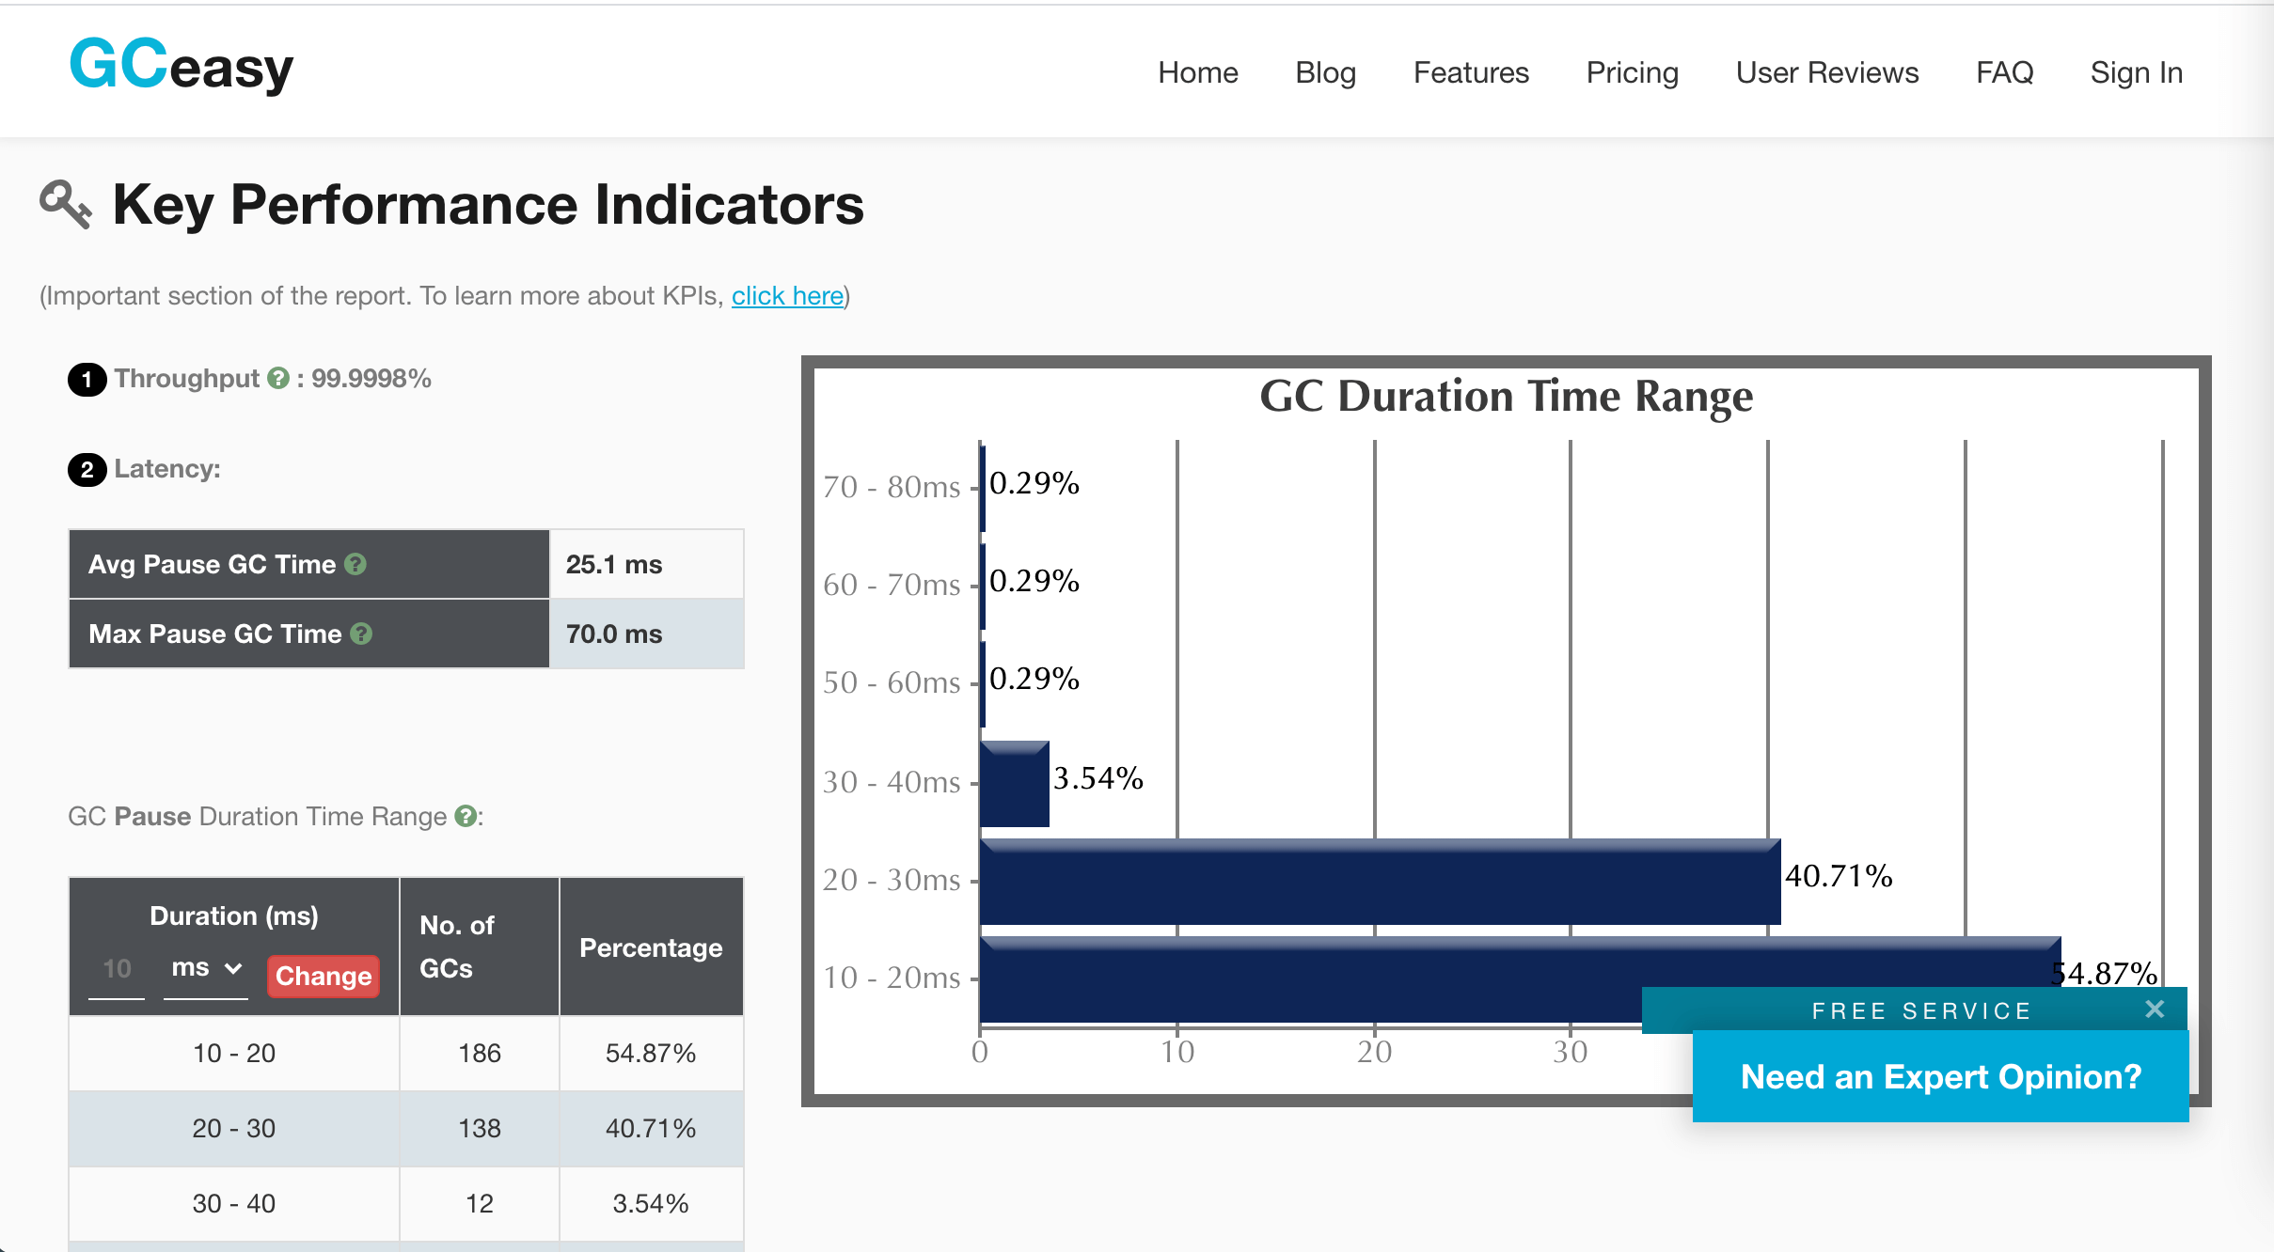Navigate to Pricing

[x=1632, y=72]
